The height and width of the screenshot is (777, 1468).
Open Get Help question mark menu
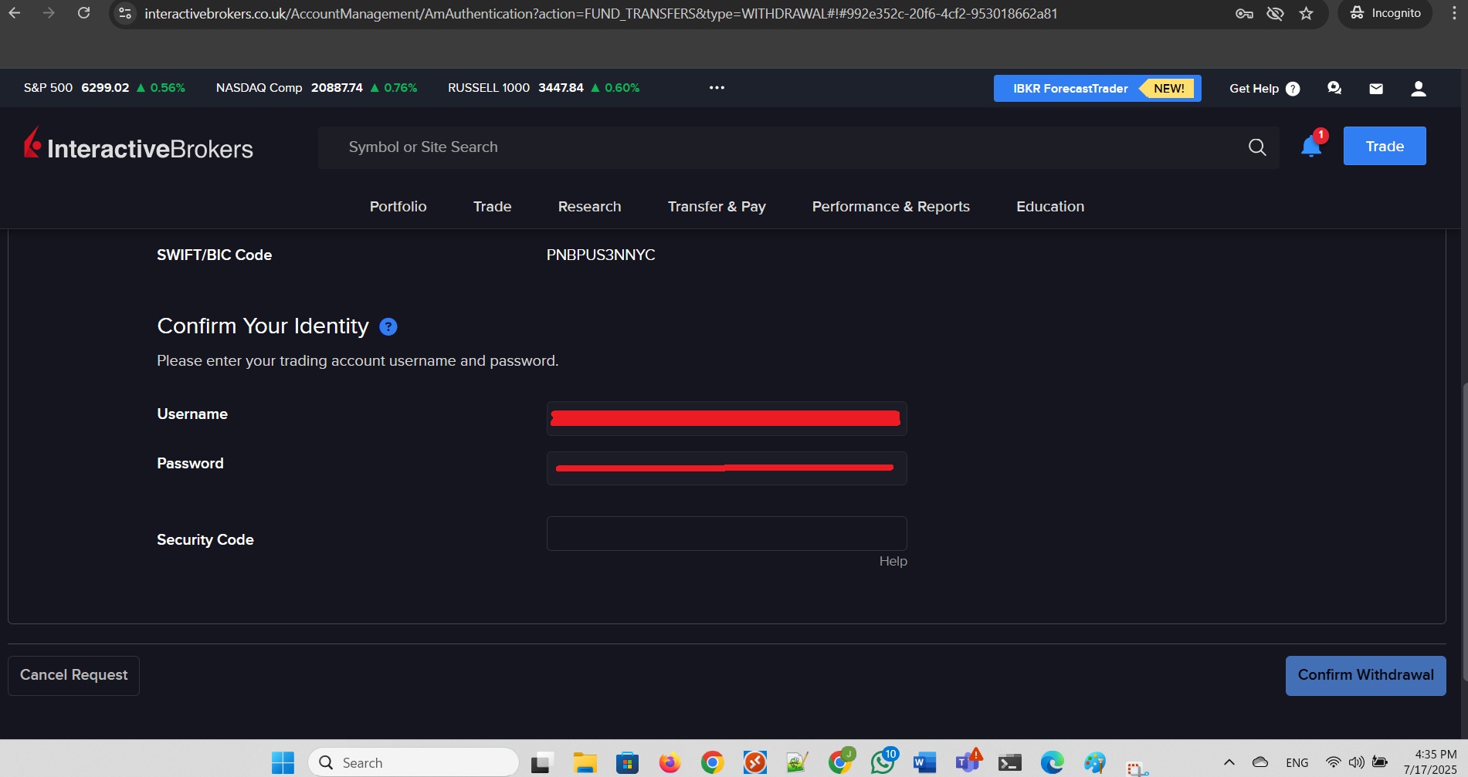coord(1264,88)
